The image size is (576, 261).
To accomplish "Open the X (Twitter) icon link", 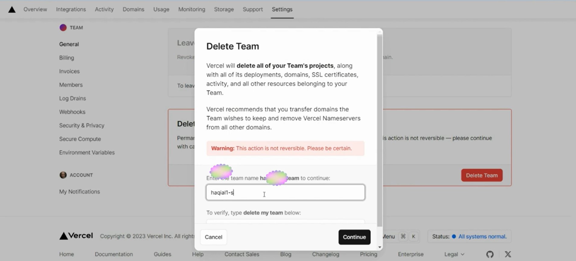I will [x=508, y=254].
